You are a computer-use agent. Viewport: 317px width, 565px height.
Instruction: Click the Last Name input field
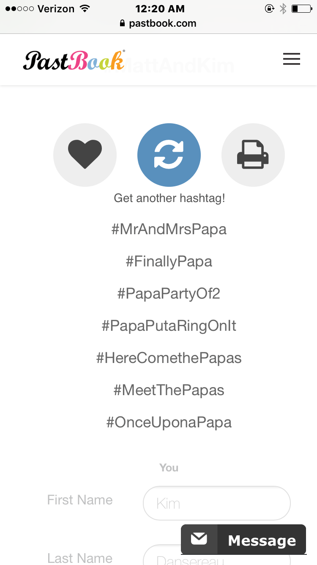click(217, 558)
